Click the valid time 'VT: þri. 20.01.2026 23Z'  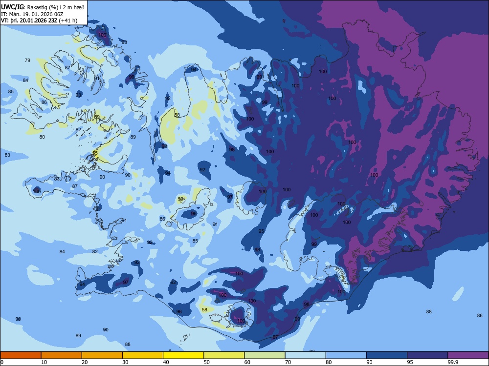[29, 20]
